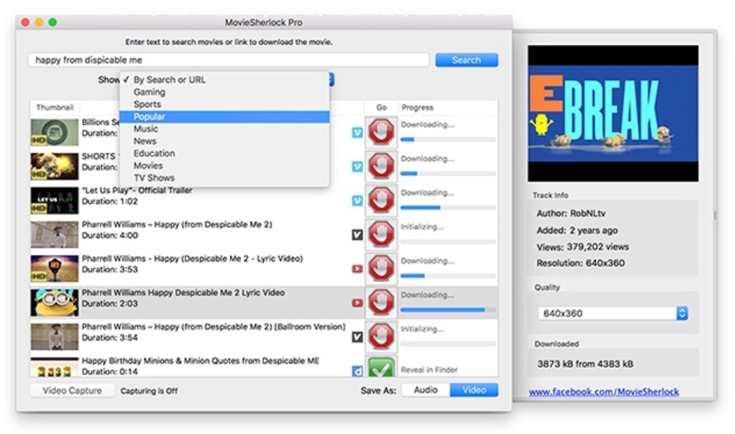Click "Happy Birthday Minions & Minion Quotes" title
Image resolution: width=735 pixels, height=434 pixels.
click(x=201, y=361)
